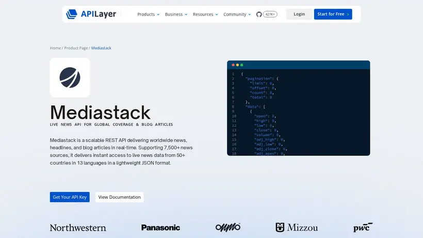Screen dimensions: 423x238
Task: Click the red window dot in code panel
Action: click(233, 65)
